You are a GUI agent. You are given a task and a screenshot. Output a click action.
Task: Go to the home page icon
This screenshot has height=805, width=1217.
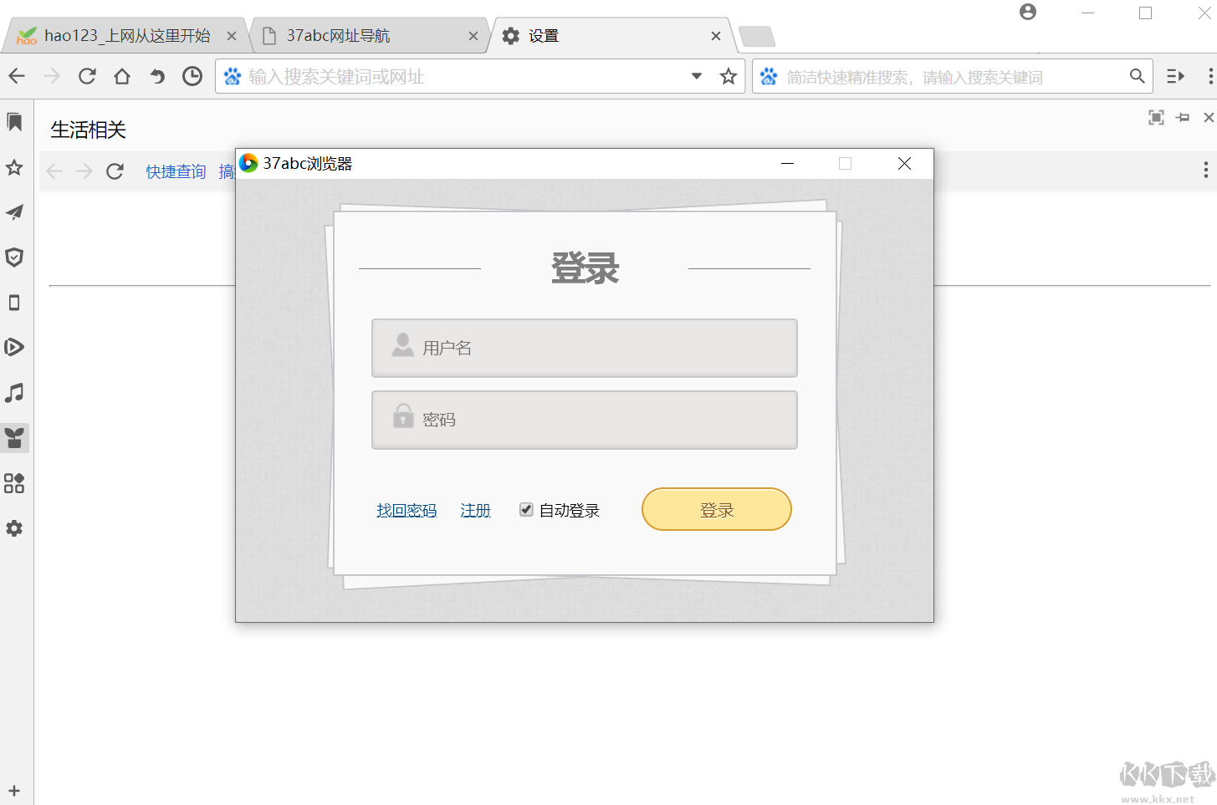122,77
